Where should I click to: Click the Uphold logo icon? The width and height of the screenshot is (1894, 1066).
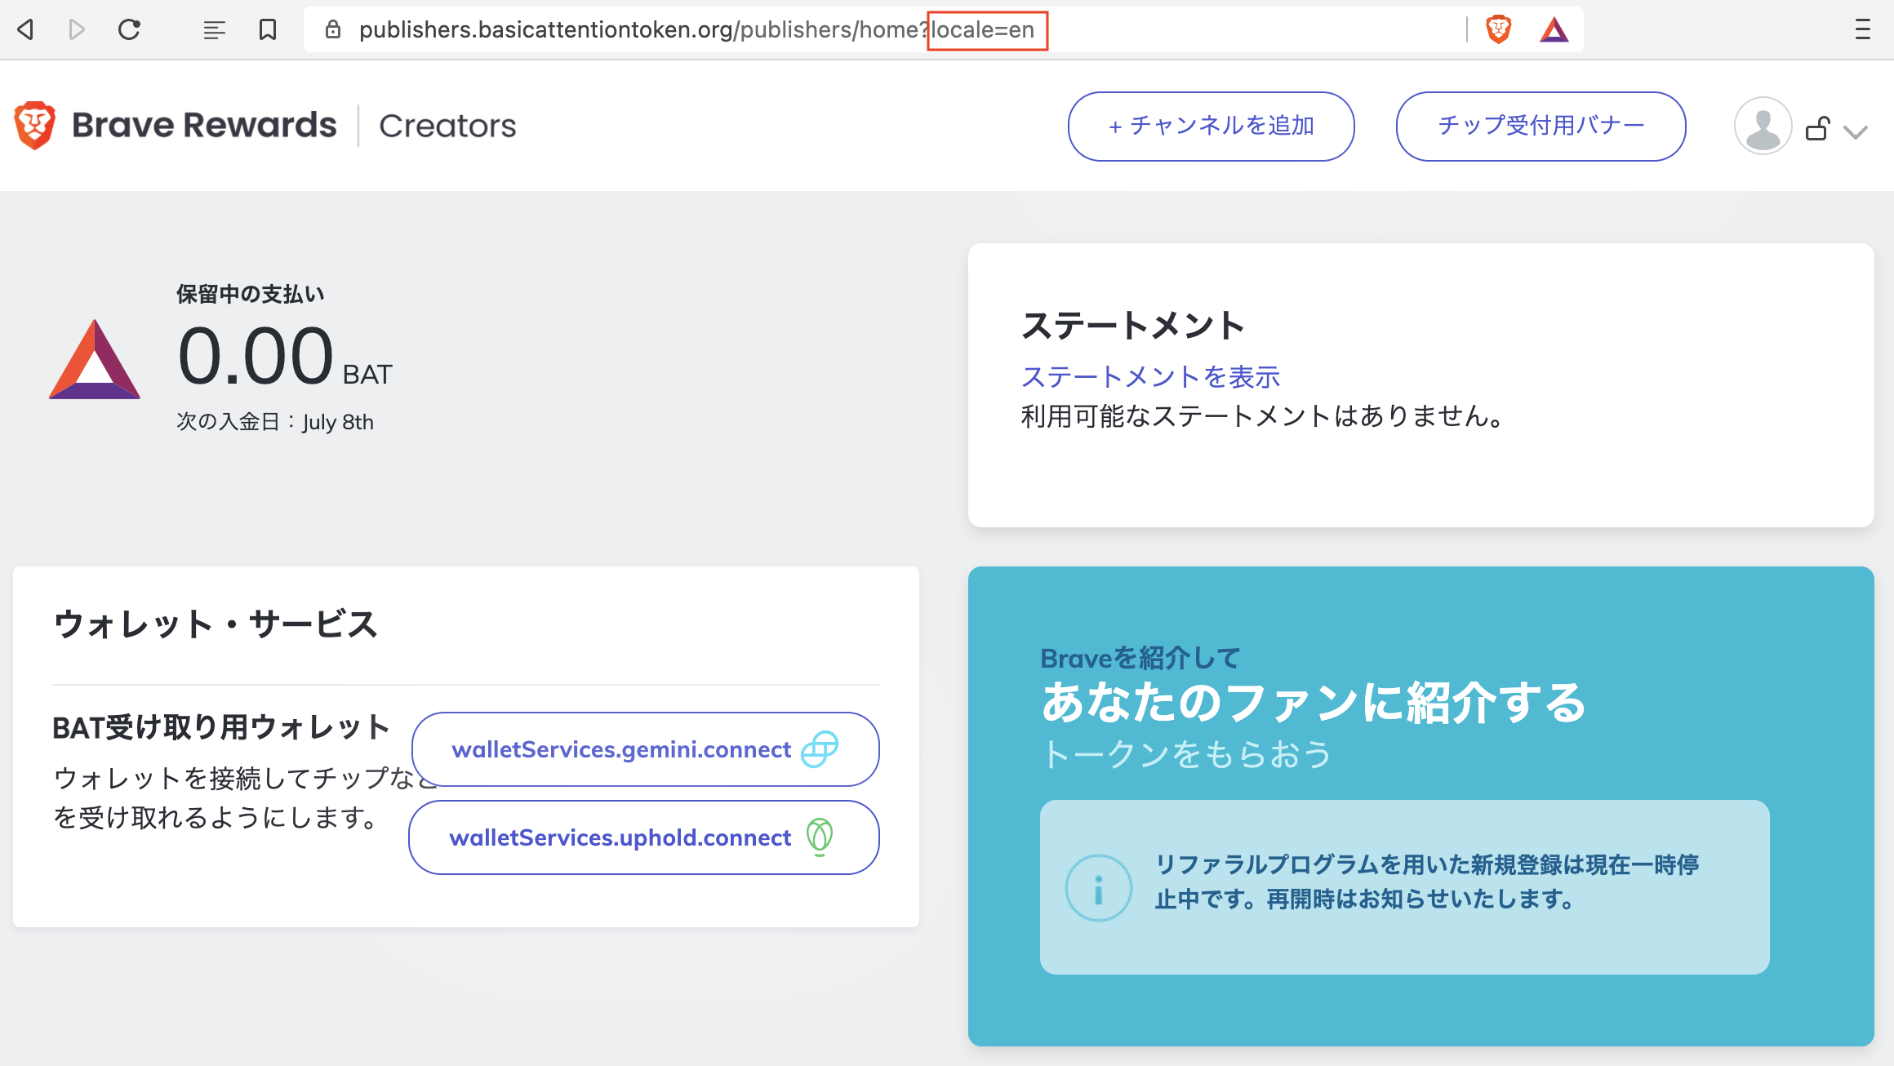[x=820, y=837]
